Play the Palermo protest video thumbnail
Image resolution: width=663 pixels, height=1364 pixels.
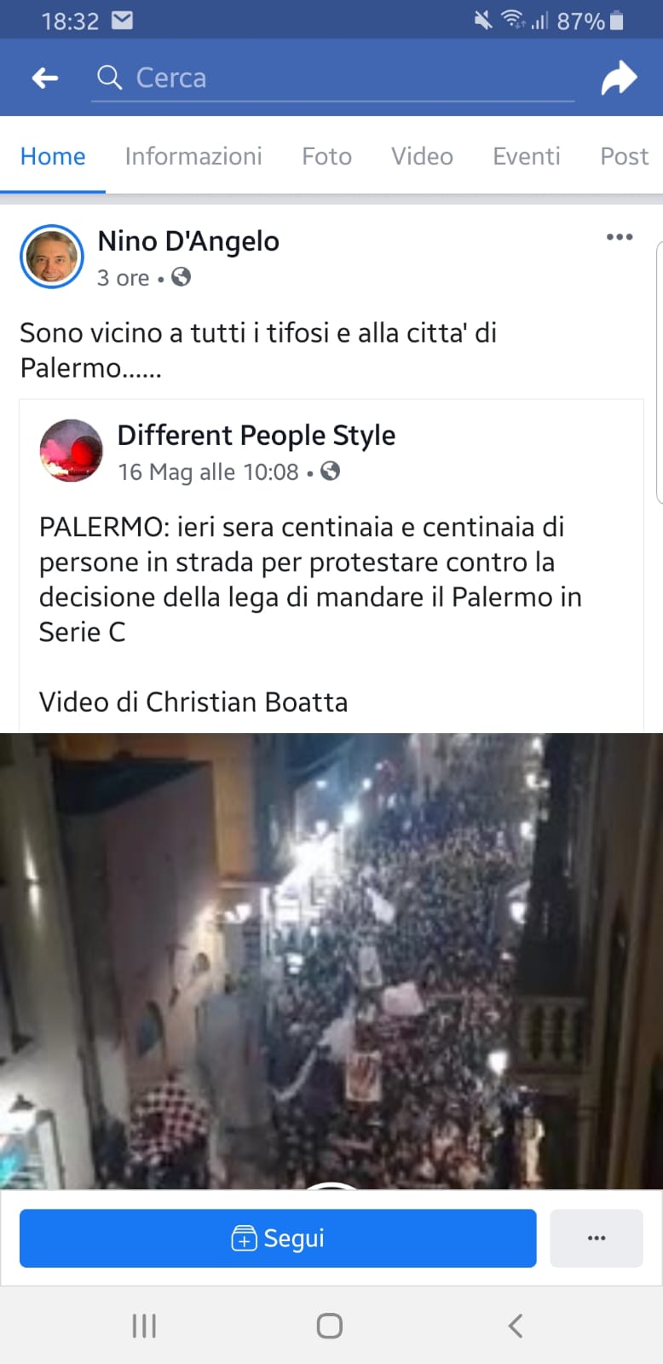point(331,961)
